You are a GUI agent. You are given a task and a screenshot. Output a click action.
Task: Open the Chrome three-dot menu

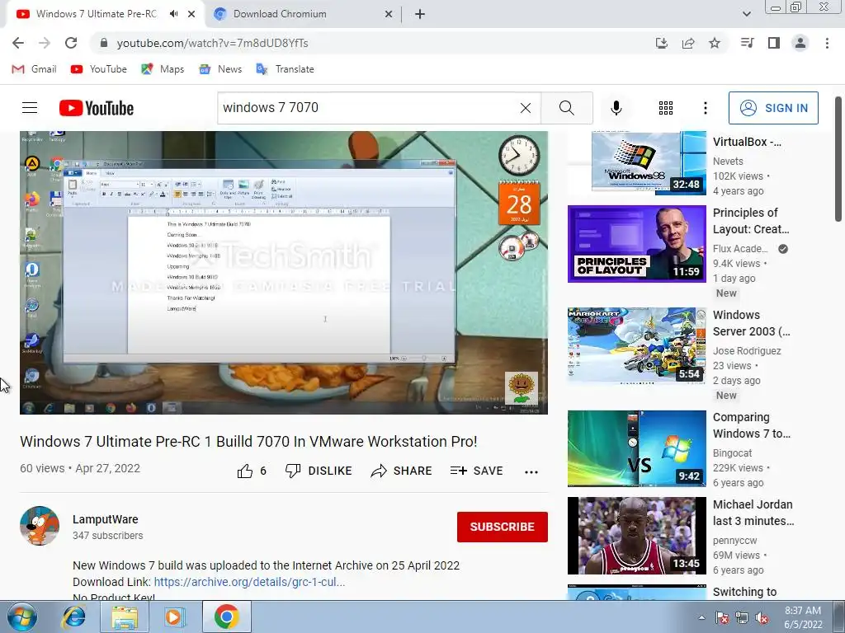coord(827,43)
